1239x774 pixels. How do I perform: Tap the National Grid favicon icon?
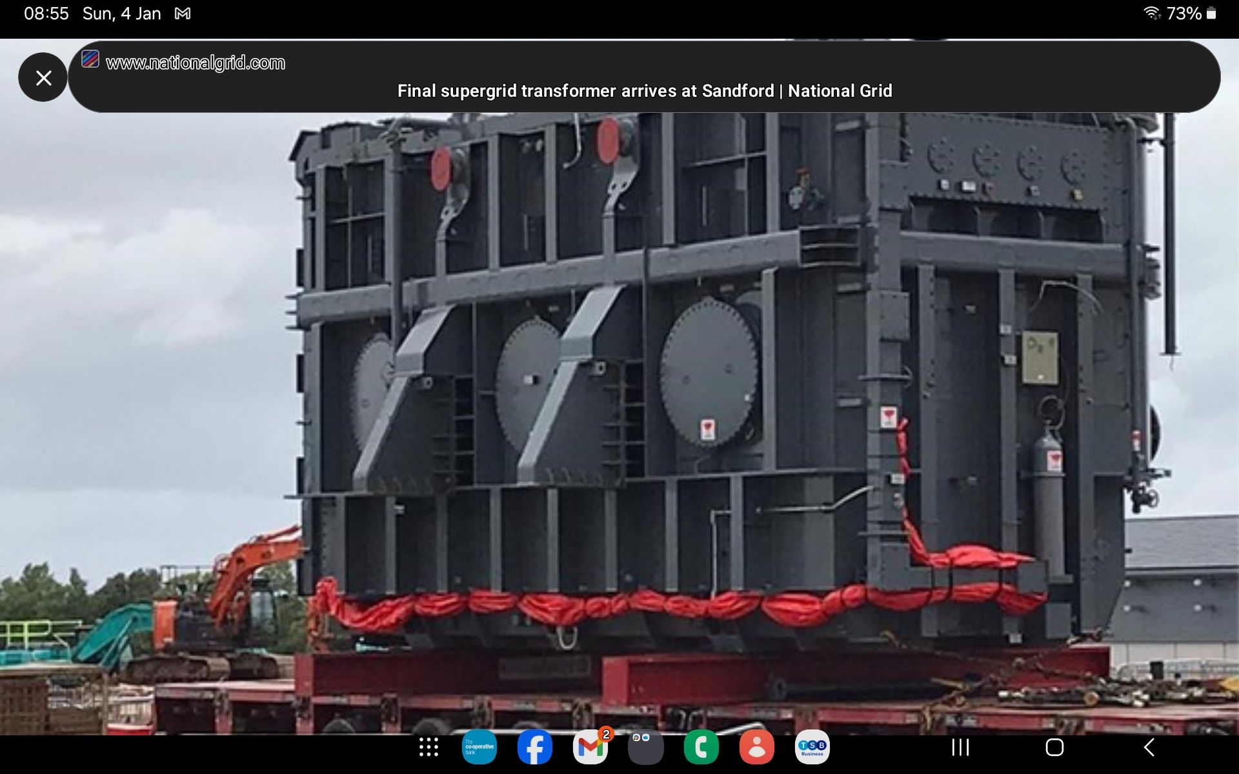tap(90, 60)
